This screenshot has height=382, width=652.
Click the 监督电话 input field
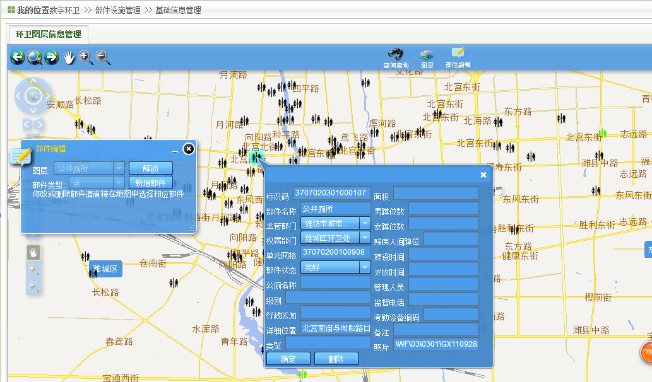tap(444, 299)
